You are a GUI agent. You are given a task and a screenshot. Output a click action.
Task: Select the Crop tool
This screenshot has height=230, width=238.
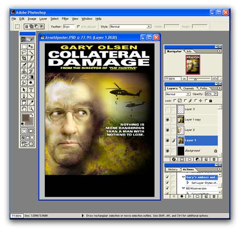(x=24, y=58)
